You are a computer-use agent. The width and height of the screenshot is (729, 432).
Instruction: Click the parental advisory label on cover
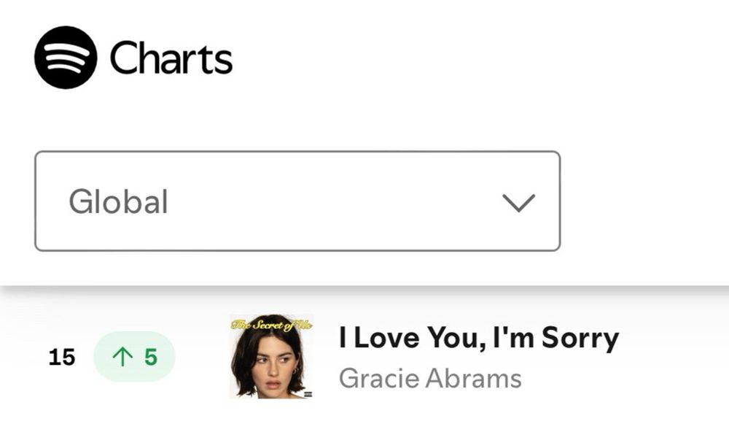click(308, 394)
